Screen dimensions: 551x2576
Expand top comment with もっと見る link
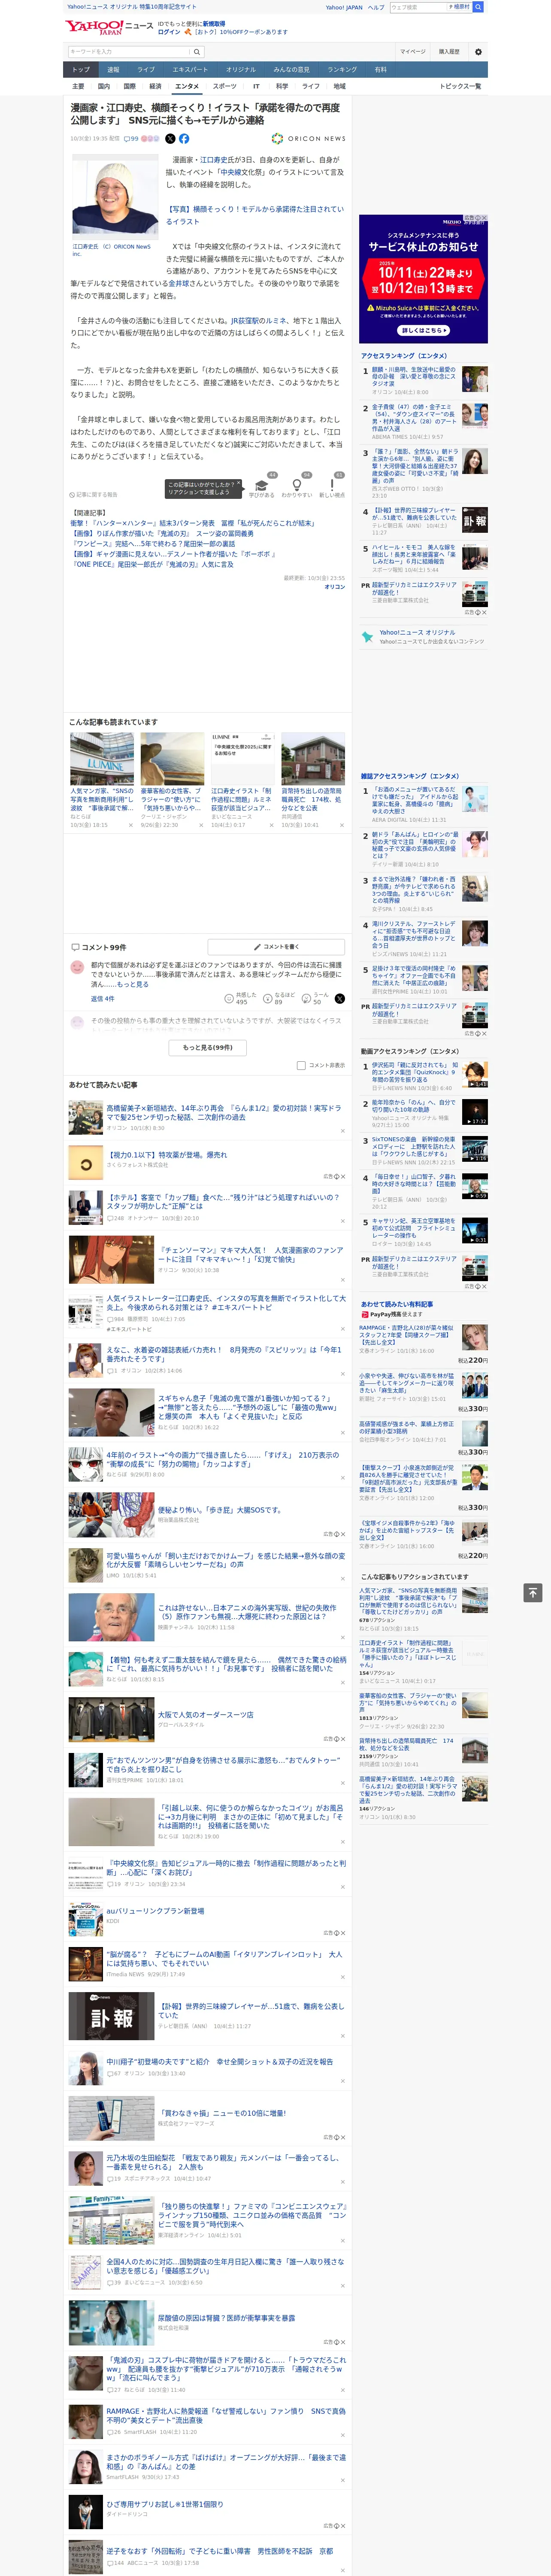pyautogui.click(x=132, y=984)
